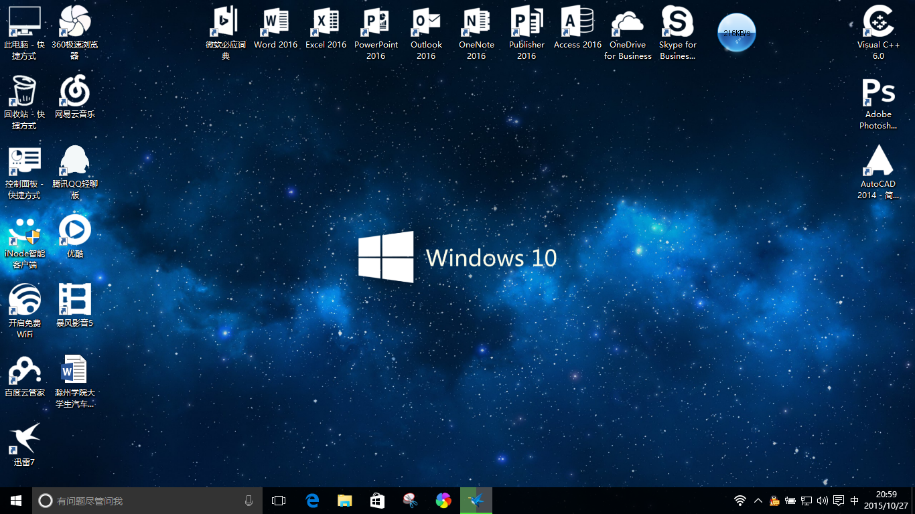Click the wired network tray icon
The width and height of the screenshot is (915, 514).
tap(806, 501)
